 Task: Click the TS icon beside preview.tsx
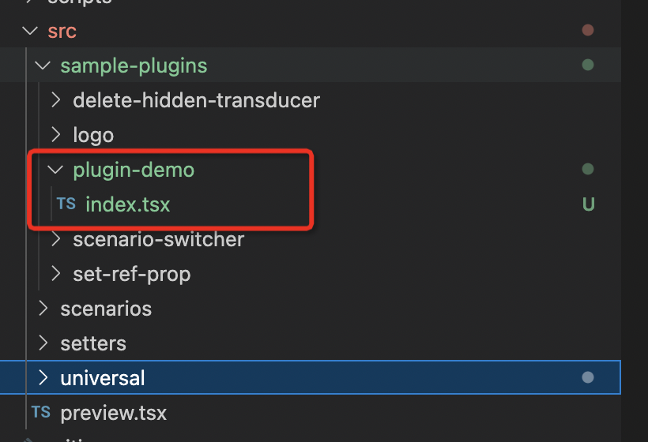[x=41, y=413]
